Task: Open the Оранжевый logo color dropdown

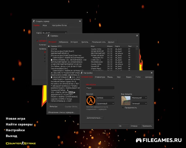Action: point(106,103)
